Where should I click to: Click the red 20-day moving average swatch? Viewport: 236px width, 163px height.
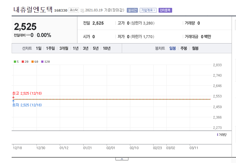click(x=23, y=62)
